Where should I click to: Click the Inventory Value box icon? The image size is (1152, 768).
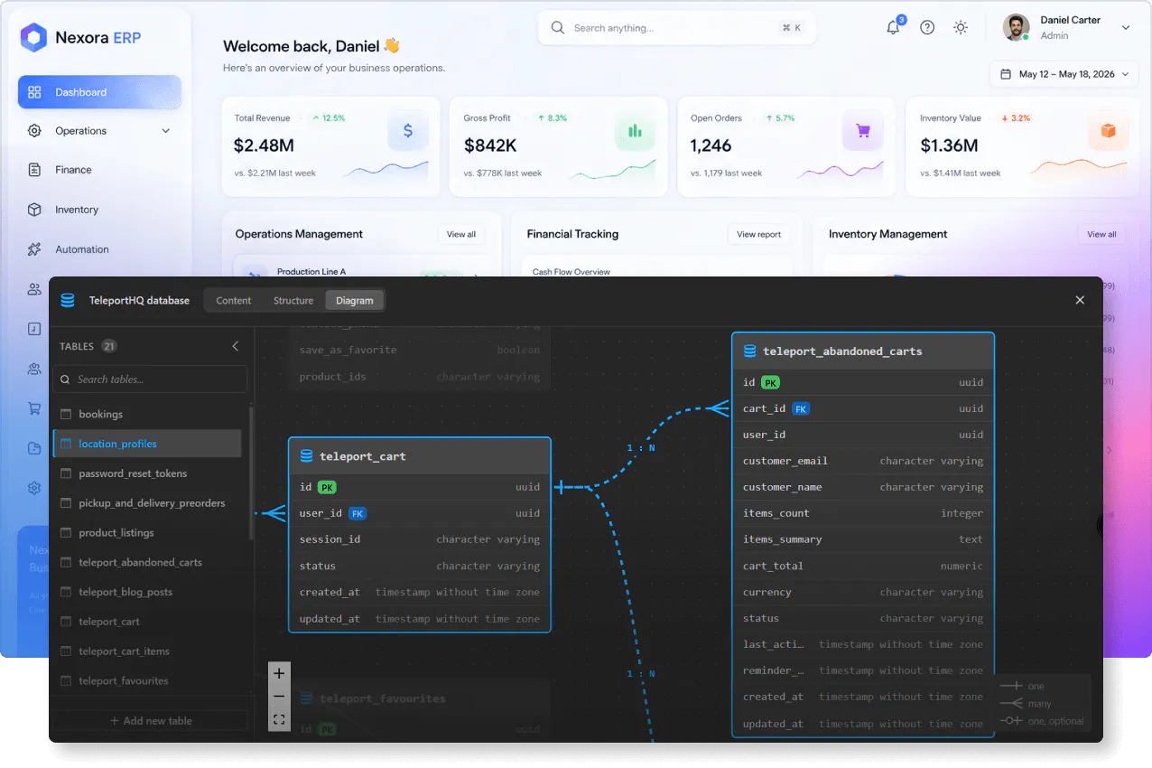tap(1108, 131)
